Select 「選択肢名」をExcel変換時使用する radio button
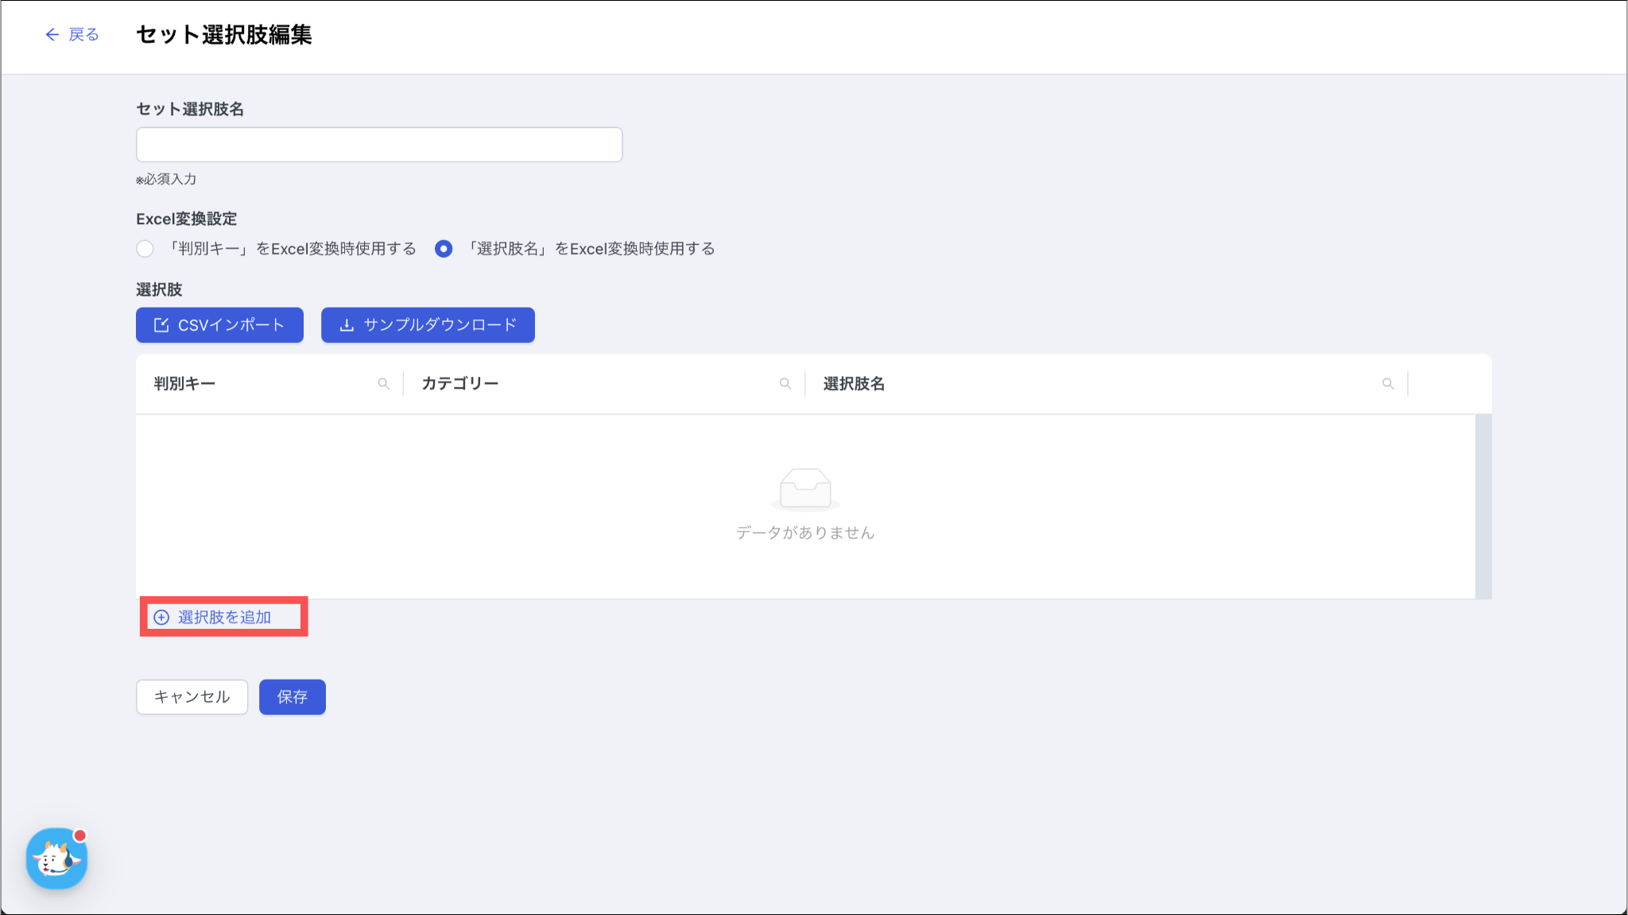Viewport: 1628px width, 915px height. tap(444, 249)
